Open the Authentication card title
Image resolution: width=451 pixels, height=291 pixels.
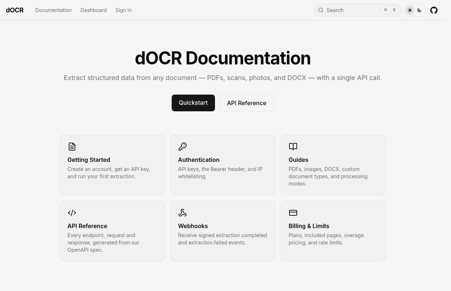(x=199, y=160)
